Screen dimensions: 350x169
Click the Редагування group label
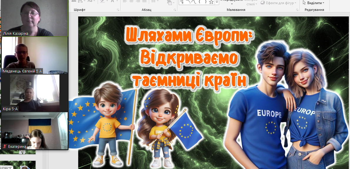[314, 10]
